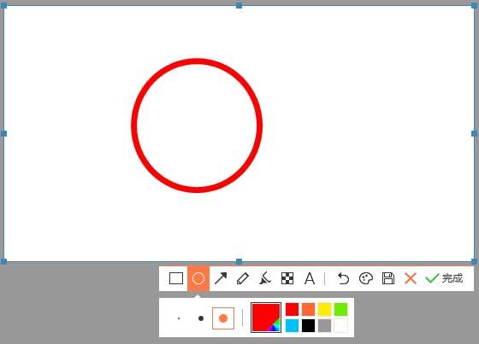Pick the green color swatch
Screen dimensions: 479x344
pos(340,309)
